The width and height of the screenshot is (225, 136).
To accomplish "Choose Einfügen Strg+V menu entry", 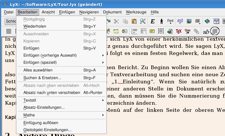I will 61,48.
